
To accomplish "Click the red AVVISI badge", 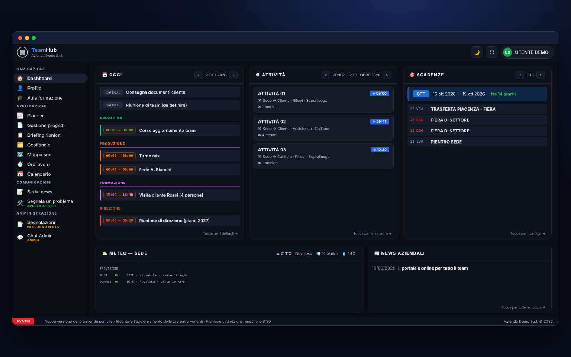I will pos(23,321).
